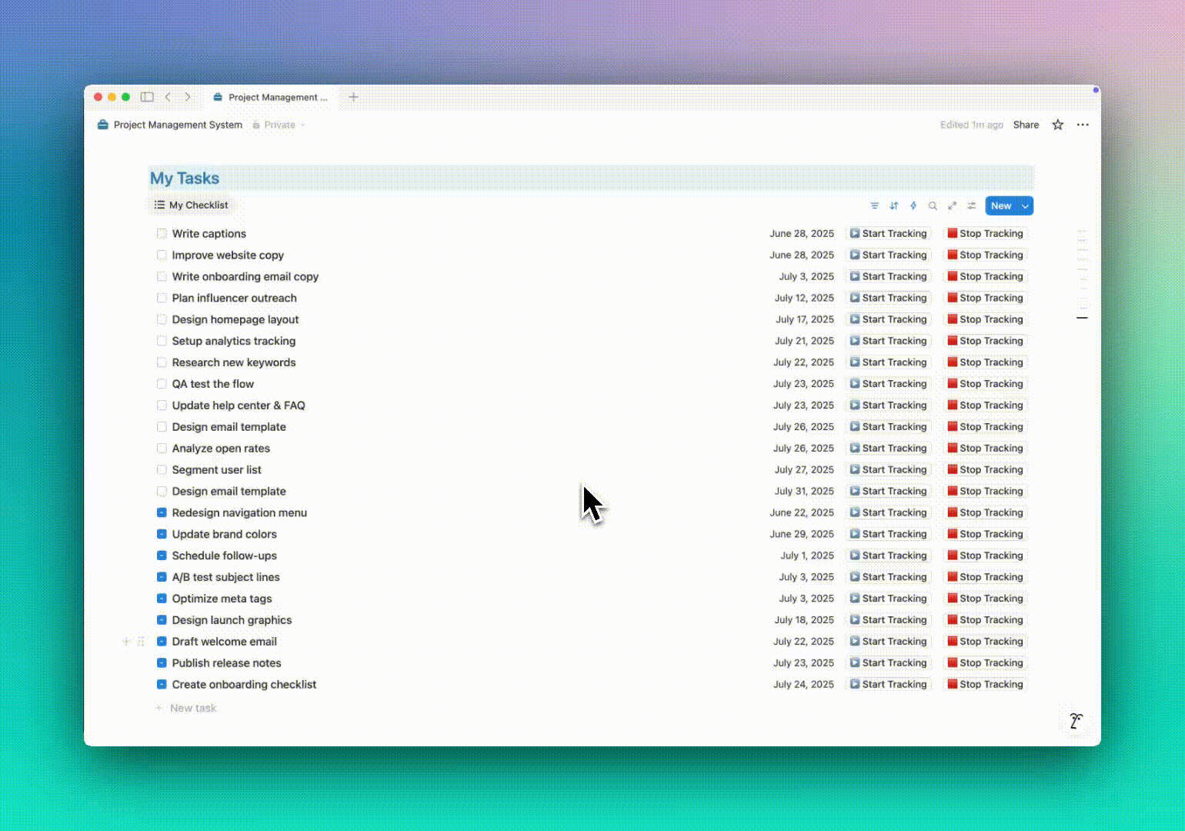Open the Publish release notes task
Image resolution: width=1185 pixels, height=831 pixels.
click(x=227, y=662)
